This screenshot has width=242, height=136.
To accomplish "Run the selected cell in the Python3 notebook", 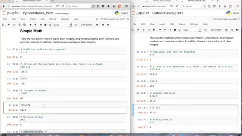I will [x=171, y=30].
